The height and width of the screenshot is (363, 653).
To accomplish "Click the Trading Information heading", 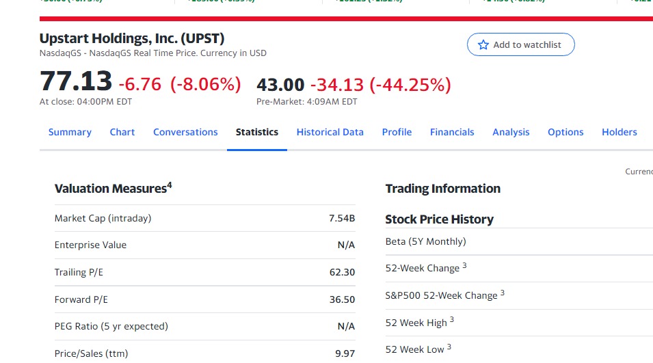I will (x=442, y=189).
